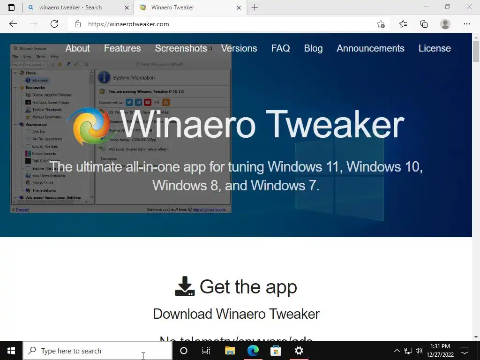Close the Winaero Tweaker browser tab
The height and width of the screenshot is (360, 480).
click(x=239, y=7)
